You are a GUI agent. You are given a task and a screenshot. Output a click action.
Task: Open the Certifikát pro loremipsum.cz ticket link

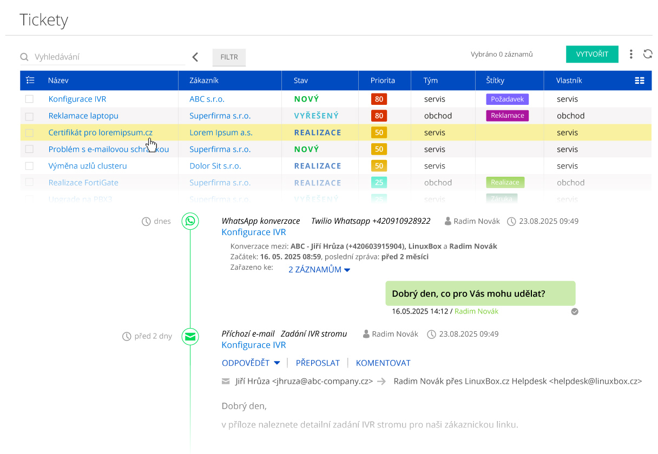[x=100, y=132]
